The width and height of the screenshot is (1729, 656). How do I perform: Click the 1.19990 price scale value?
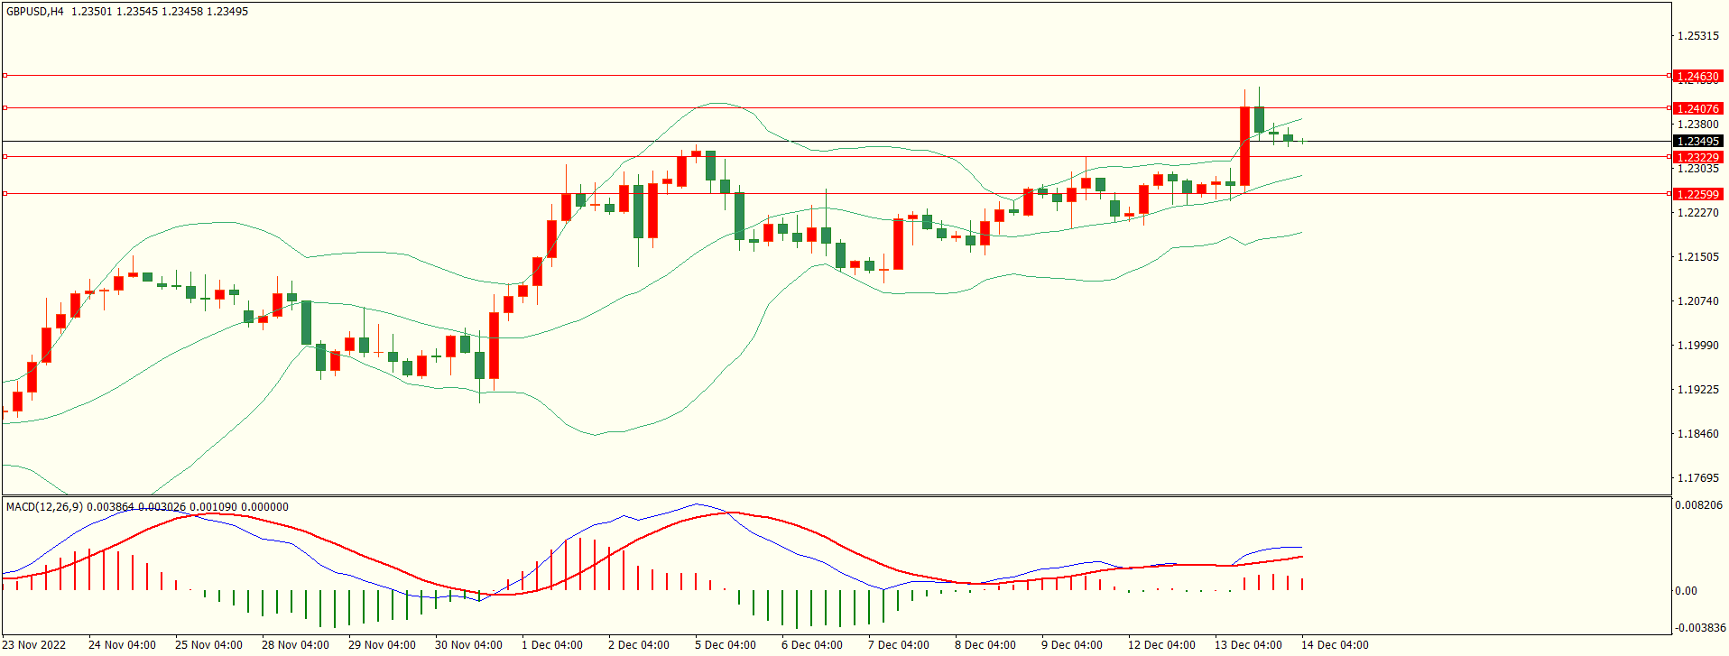click(x=1697, y=346)
